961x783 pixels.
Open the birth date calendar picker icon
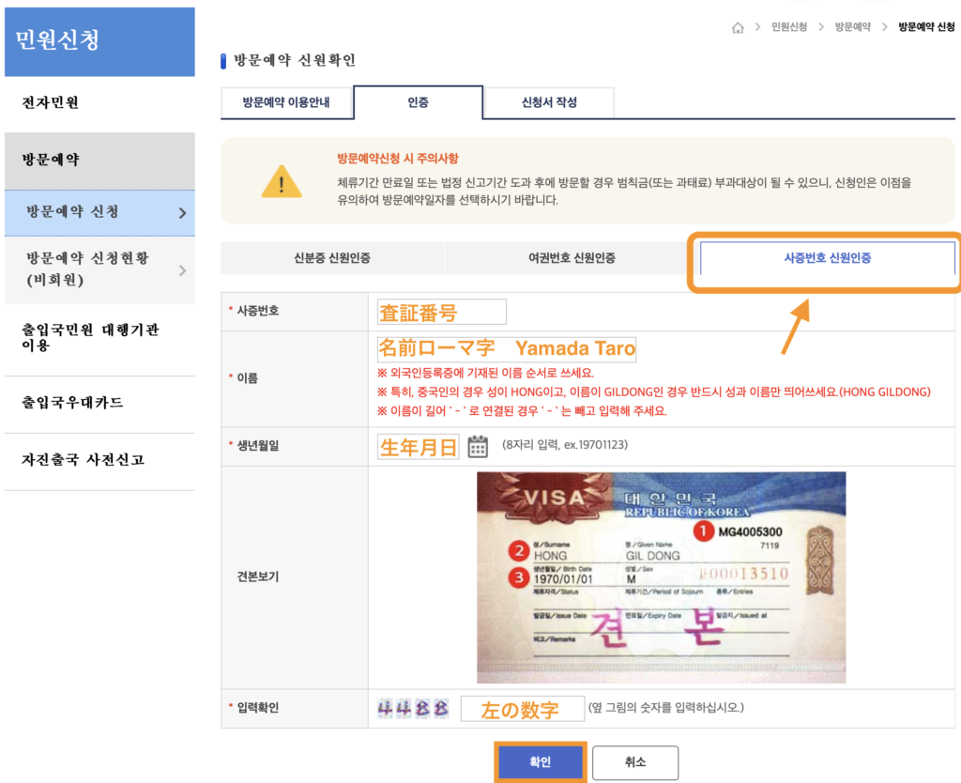478,446
